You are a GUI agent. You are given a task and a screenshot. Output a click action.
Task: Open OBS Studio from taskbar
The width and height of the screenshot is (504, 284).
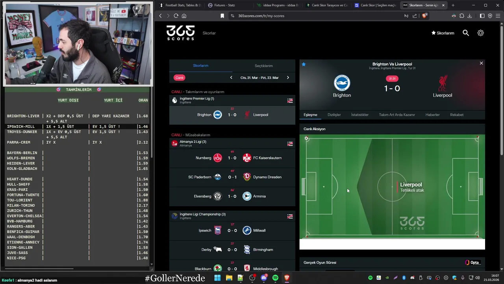click(x=252, y=278)
